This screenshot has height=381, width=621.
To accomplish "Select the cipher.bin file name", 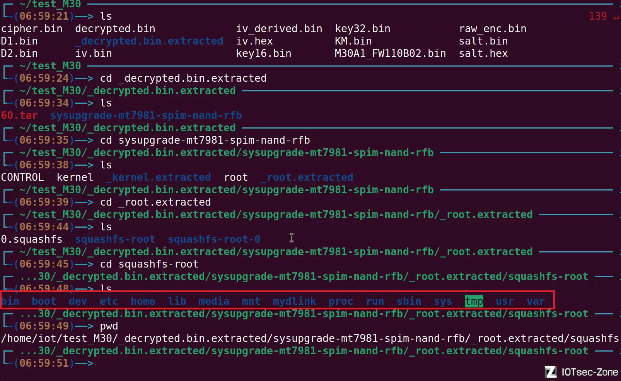I will [x=32, y=29].
